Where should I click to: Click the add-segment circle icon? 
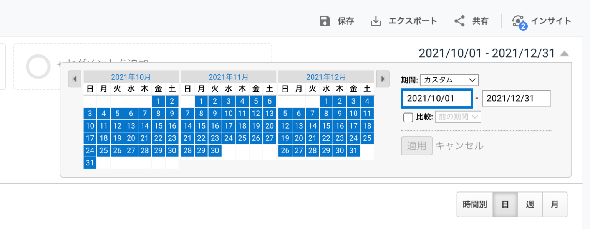coord(38,66)
